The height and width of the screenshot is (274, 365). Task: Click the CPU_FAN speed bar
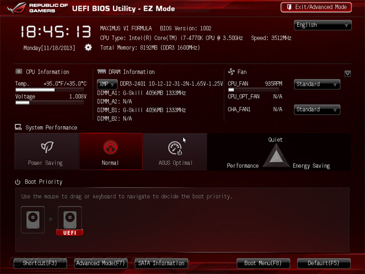(x=253, y=90)
